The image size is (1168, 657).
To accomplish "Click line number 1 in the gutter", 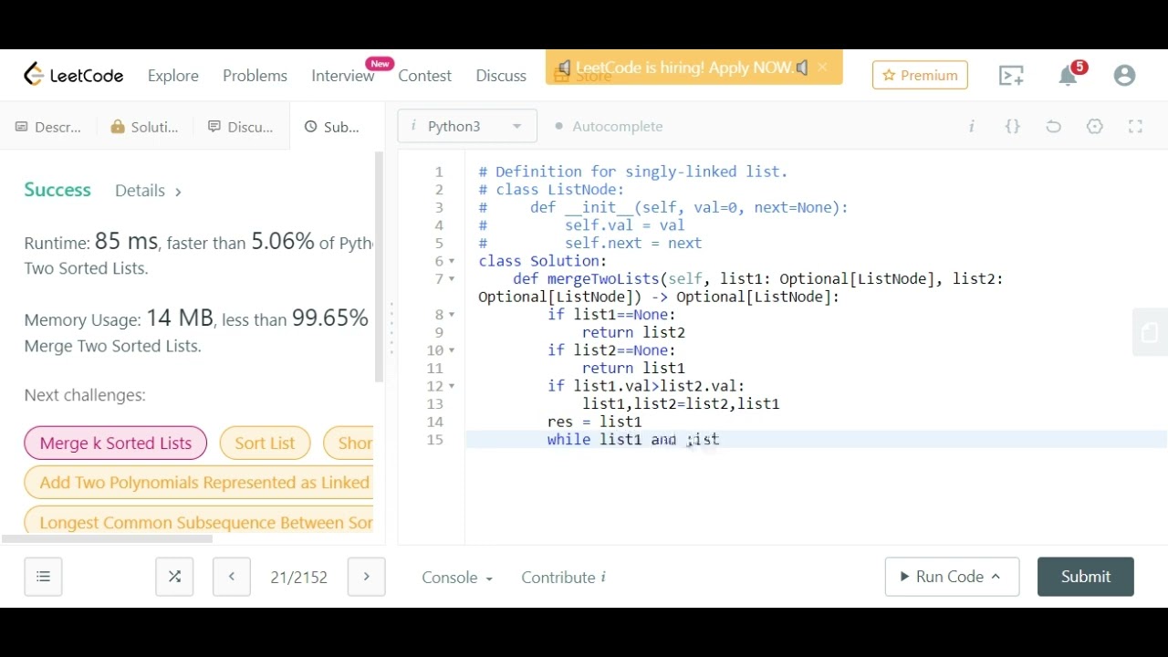I will pyautogui.click(x=439, y=172).
